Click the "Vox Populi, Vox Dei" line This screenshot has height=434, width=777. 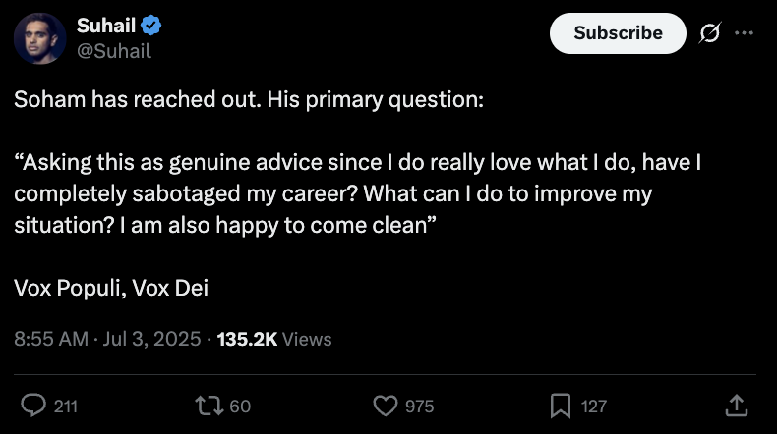click(111, 288)
